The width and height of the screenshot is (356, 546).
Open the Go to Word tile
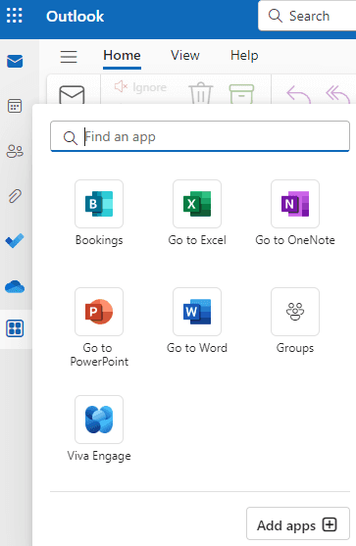pyautogui.click(x=197, y=322)
